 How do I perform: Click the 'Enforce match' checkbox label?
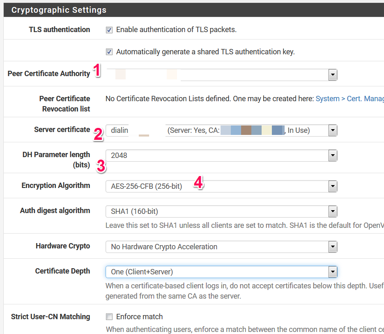tap(139, 317)
